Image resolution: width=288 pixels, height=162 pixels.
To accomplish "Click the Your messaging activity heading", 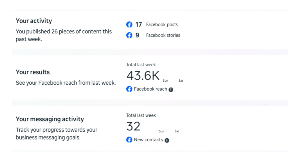I will coord(50,119).
